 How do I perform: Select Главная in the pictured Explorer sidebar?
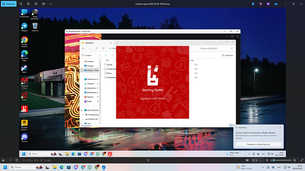(x=90, y=61)
